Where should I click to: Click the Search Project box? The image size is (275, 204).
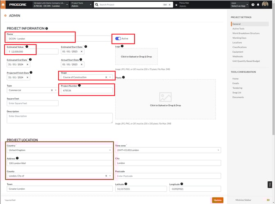(x=133, y=5)
